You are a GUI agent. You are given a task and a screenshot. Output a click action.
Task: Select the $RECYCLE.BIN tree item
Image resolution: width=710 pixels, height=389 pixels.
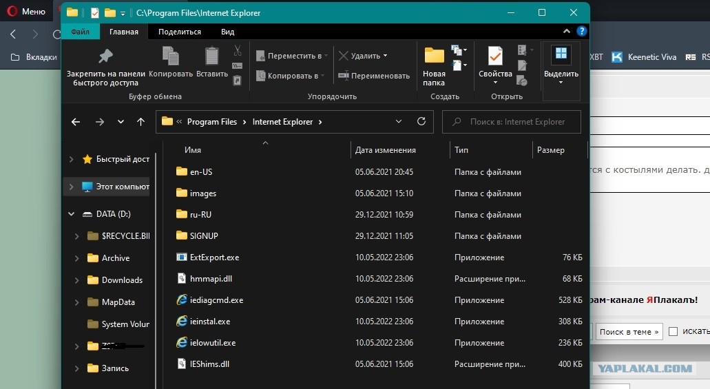118,236
